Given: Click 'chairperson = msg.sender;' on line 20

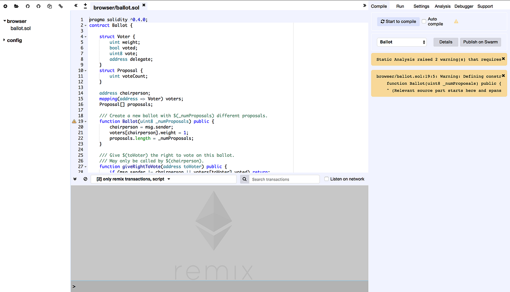Looking at the screenshot, I should (x=142, y=127).
